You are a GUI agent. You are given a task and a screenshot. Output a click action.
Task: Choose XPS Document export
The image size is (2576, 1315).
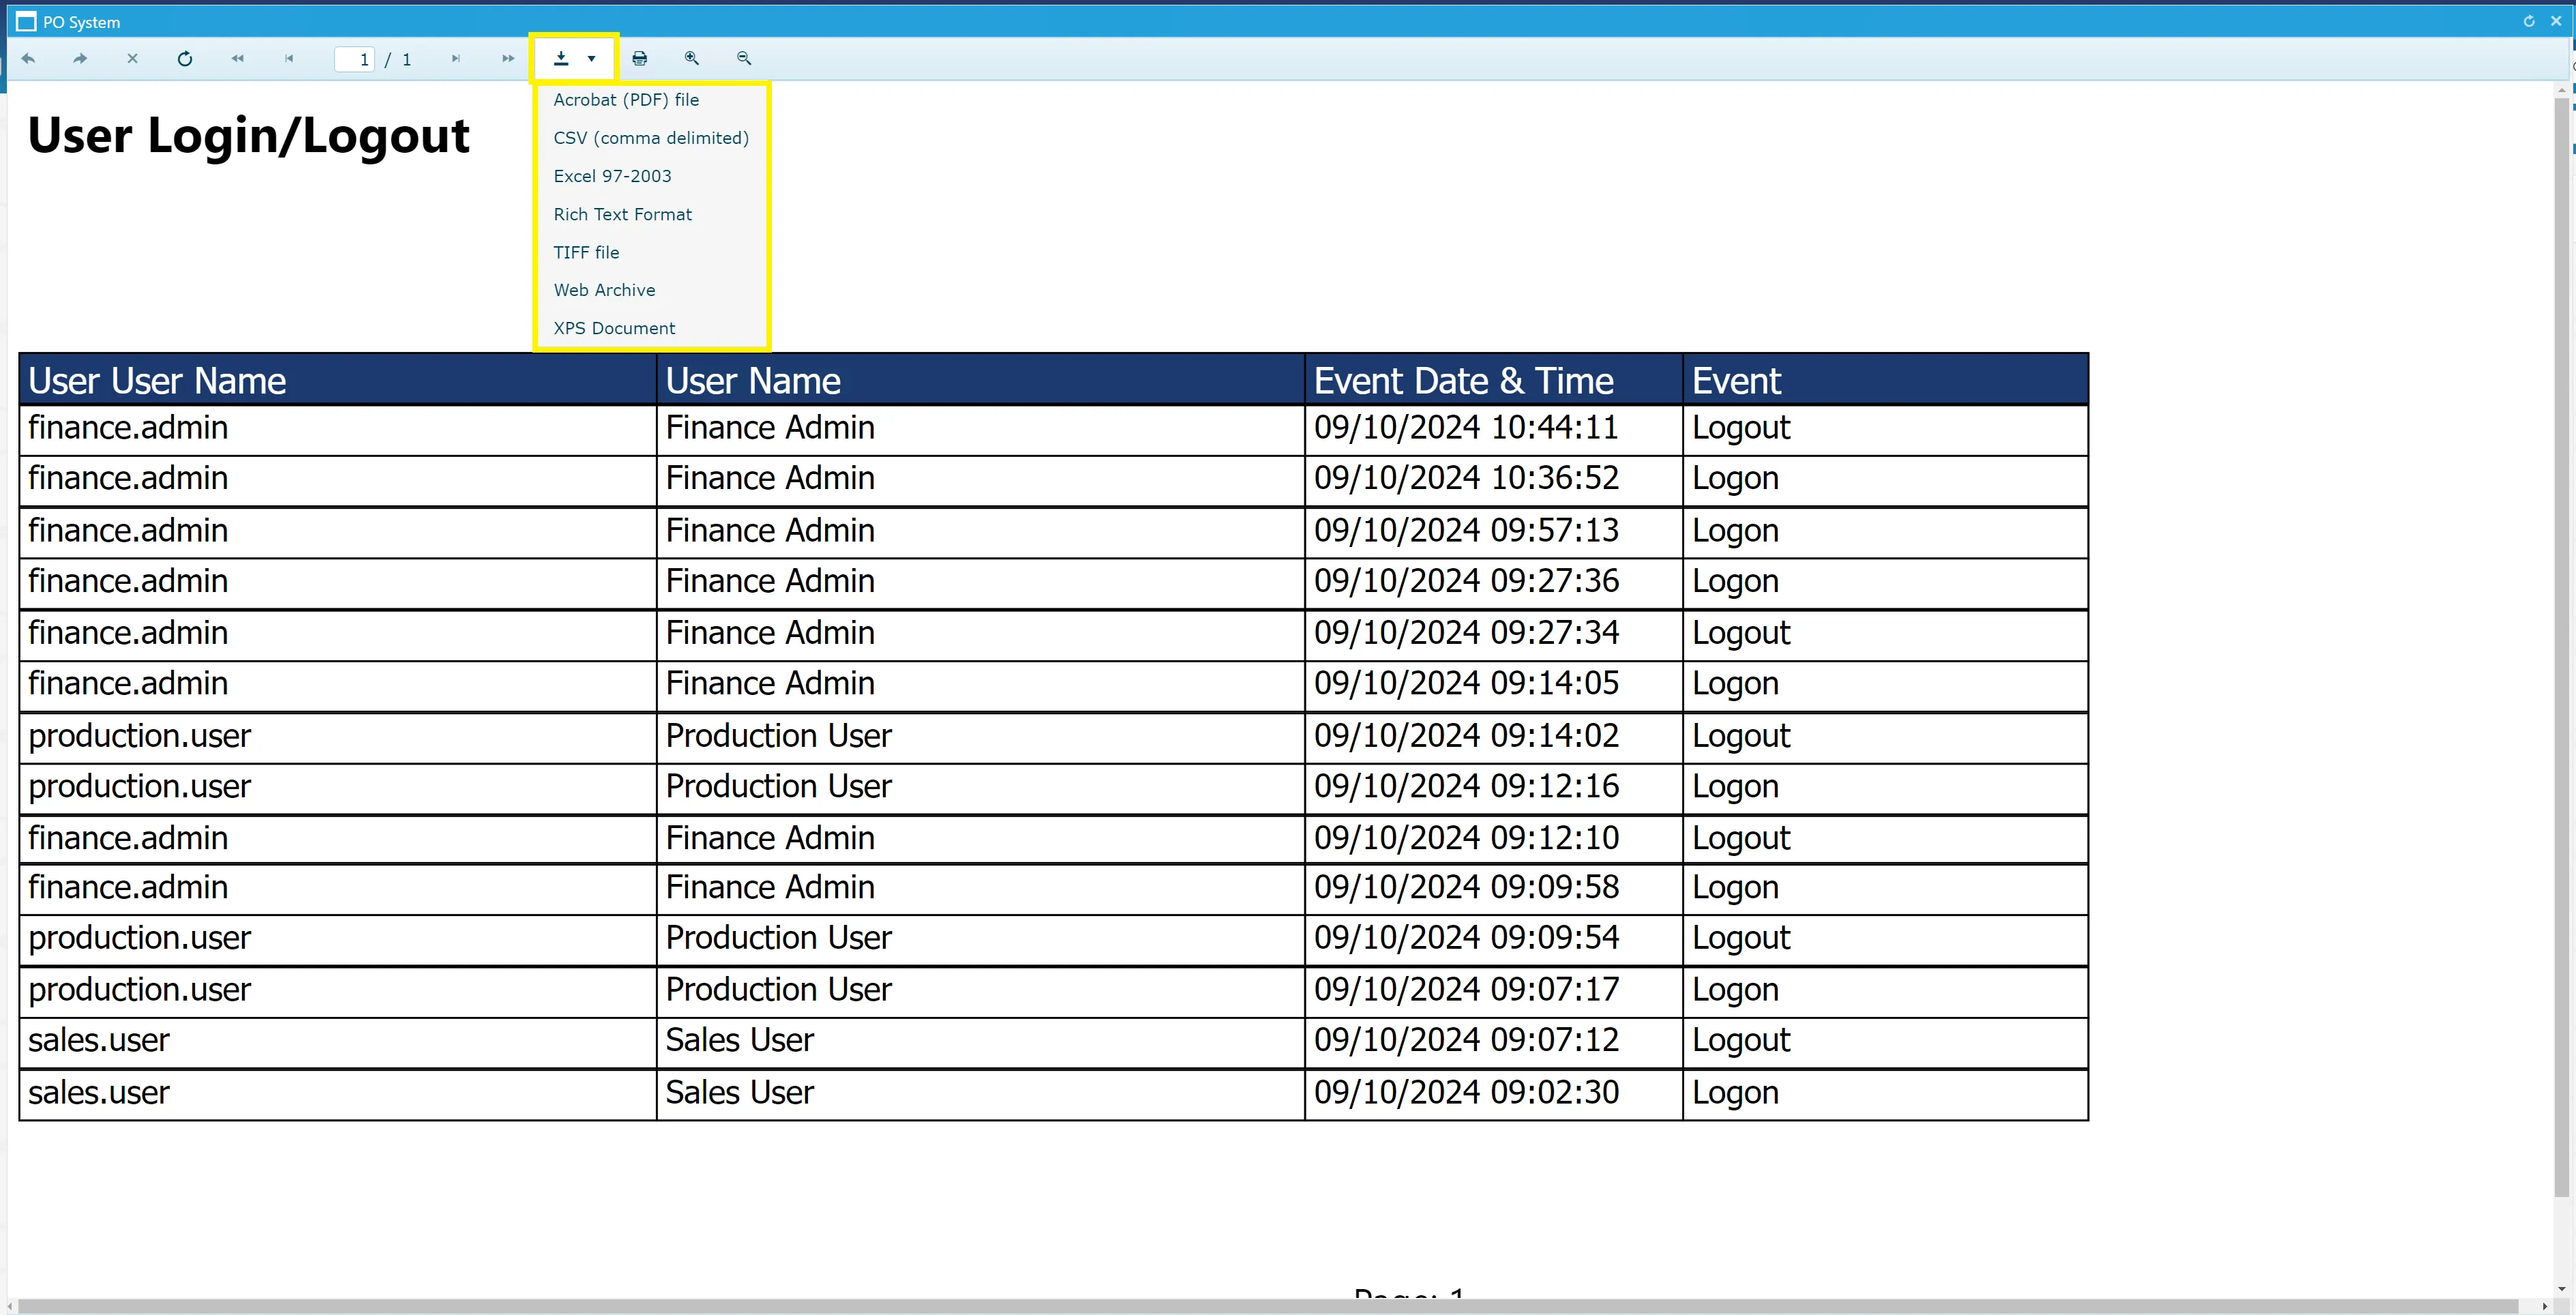click(614, 328)
